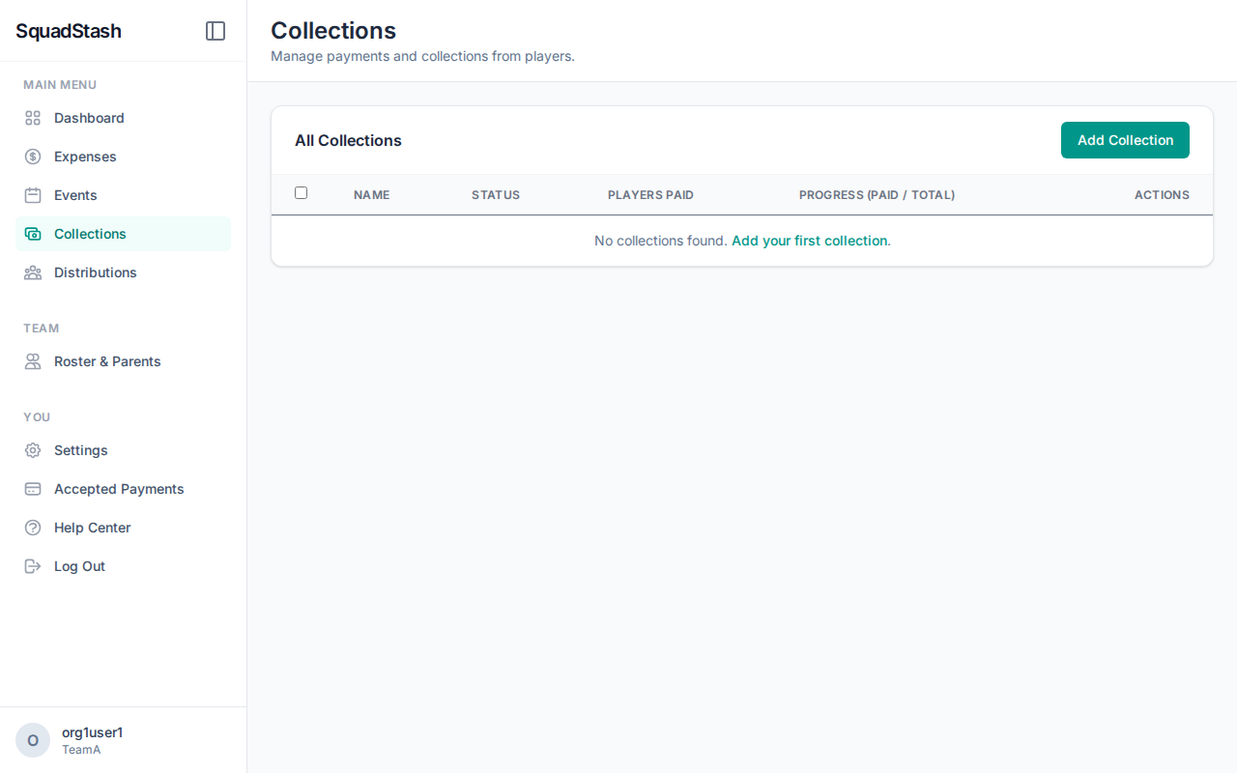
Task: Click the Collections cash icon
Action: 32,234
